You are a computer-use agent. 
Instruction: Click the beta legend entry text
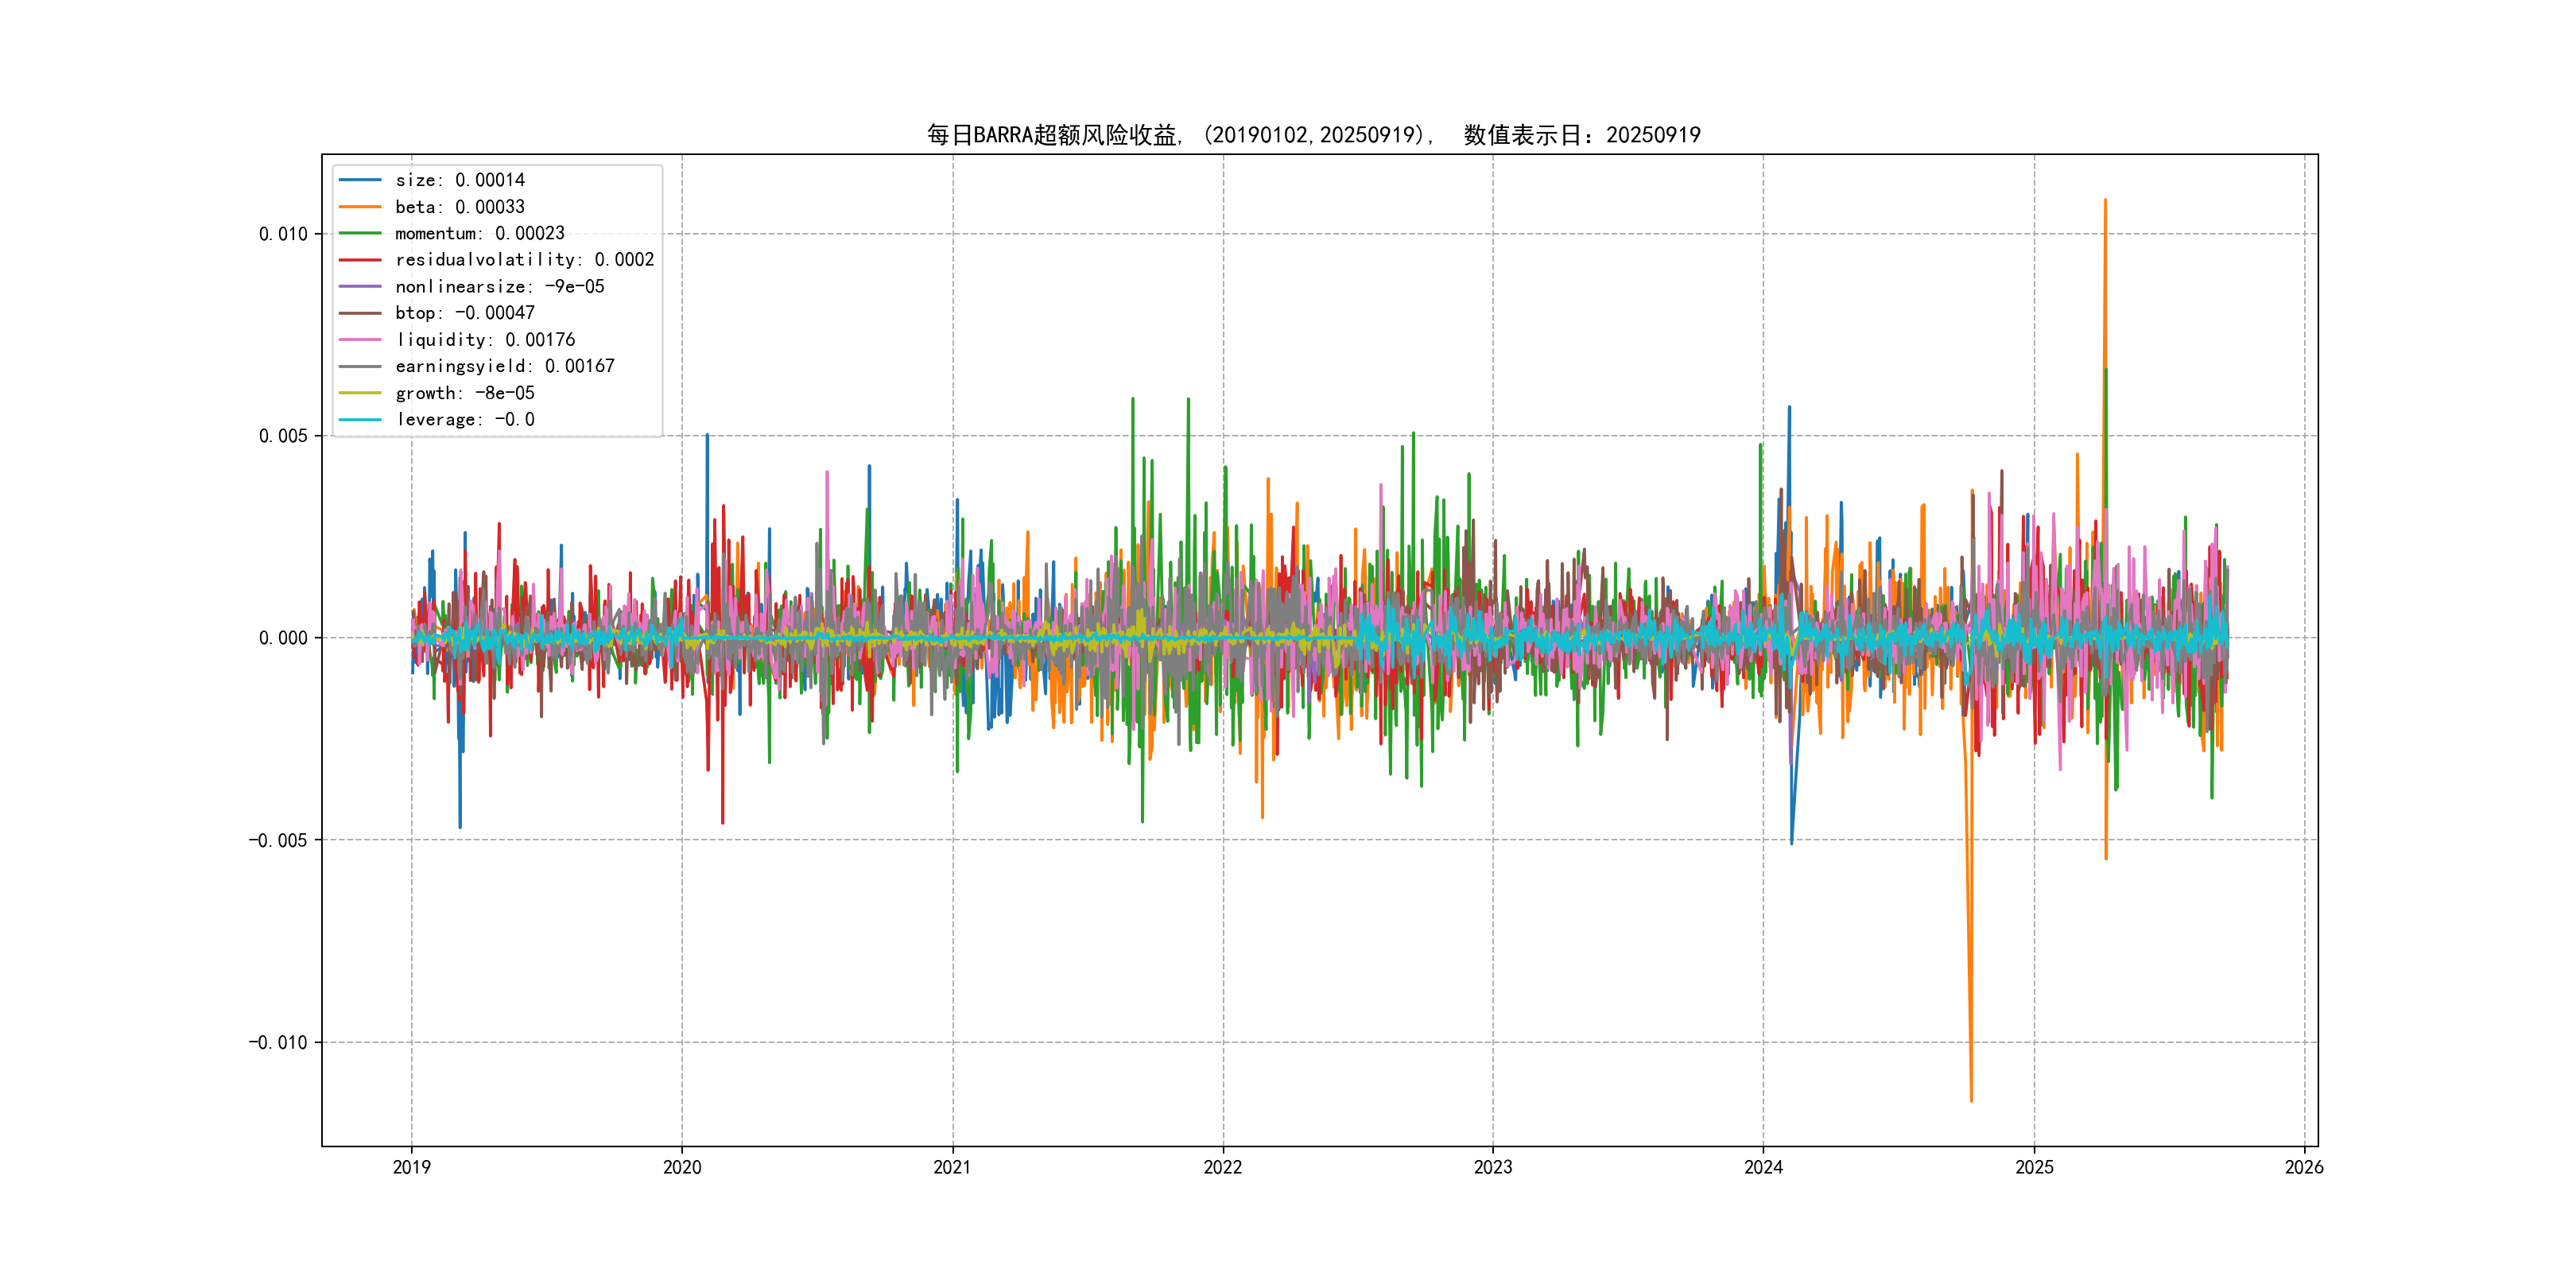click(459, 207)
